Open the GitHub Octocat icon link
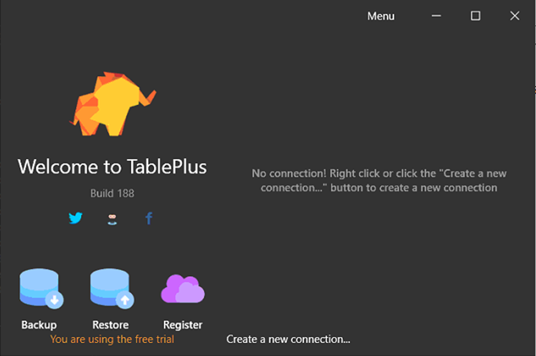This screenshot has height=356, width=536. click(x=112, y=218)
